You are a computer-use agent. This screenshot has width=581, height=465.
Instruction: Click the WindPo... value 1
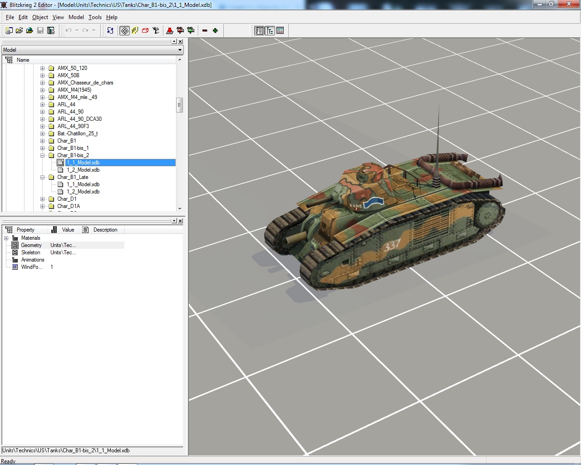tap(52, 267)
